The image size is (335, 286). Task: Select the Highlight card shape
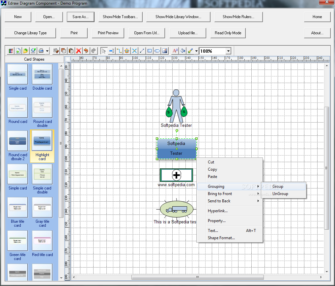[42, 146]
